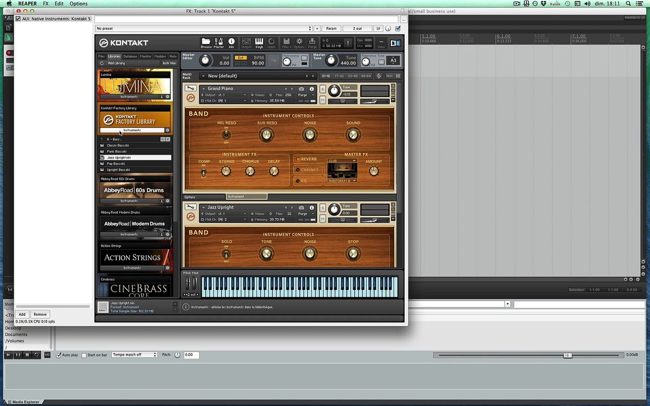
Task: Toggle the AUi Kontakt 5 plugin checkbox
Action: tap(18, 19)
